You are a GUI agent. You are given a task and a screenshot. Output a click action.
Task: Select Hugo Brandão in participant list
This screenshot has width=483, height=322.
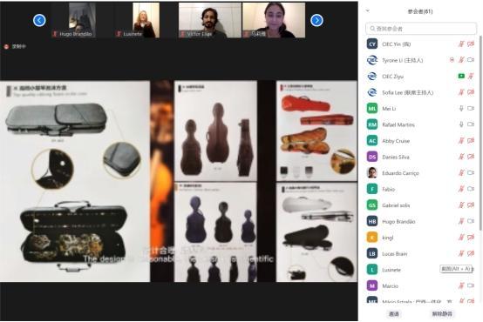click(420, 221)
